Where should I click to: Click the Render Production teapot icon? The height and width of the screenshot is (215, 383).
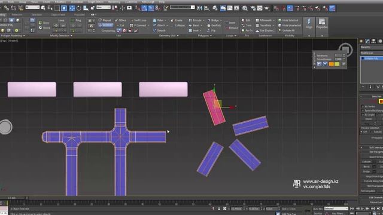point(266,8)
